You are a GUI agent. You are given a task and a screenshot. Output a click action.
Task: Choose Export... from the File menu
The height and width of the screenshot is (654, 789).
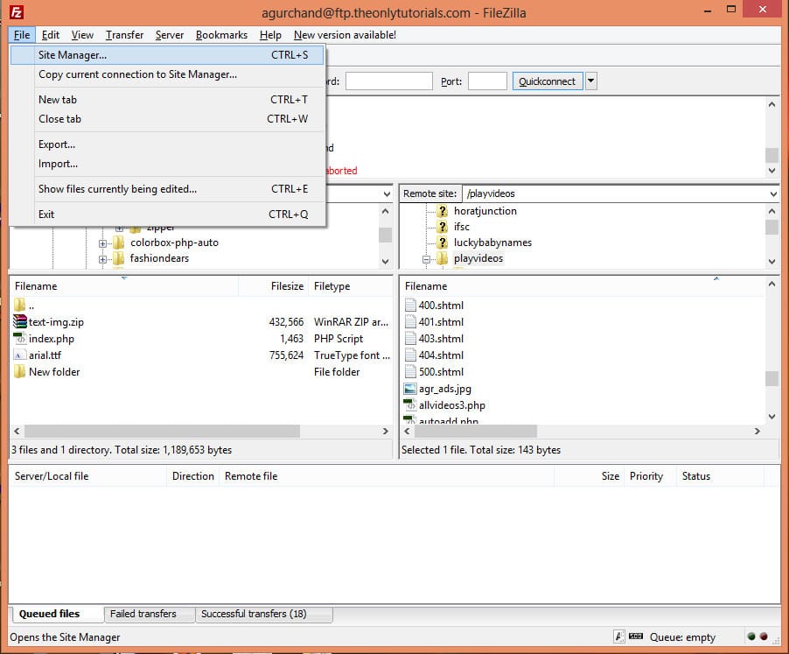[x=166, y=144]
